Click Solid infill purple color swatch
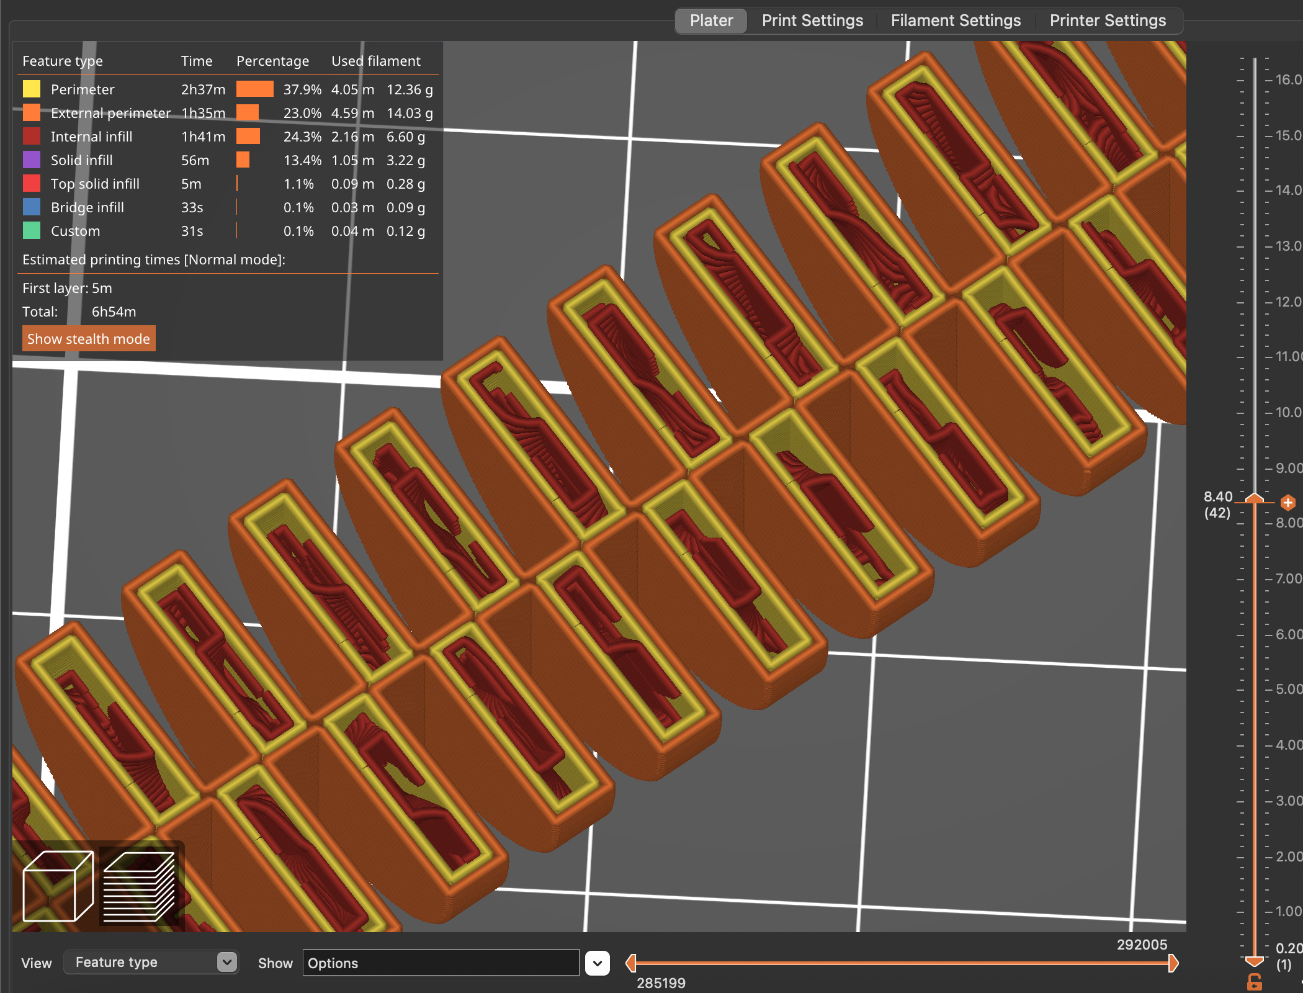 click(x=32, y=160)
